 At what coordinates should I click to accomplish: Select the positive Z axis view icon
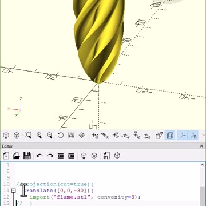tap(137, 136)
